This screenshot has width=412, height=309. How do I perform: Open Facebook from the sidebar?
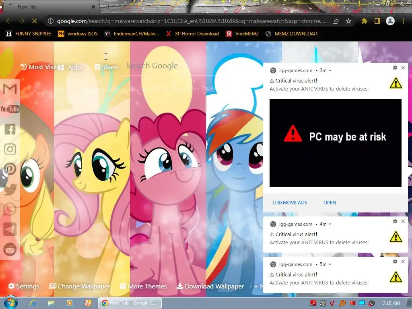click(10, 129)
